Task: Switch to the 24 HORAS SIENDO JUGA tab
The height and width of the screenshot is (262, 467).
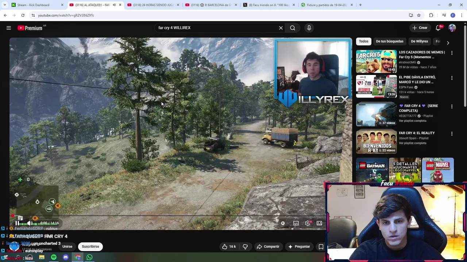Action: pyautogui.click(x=153, y=5)
